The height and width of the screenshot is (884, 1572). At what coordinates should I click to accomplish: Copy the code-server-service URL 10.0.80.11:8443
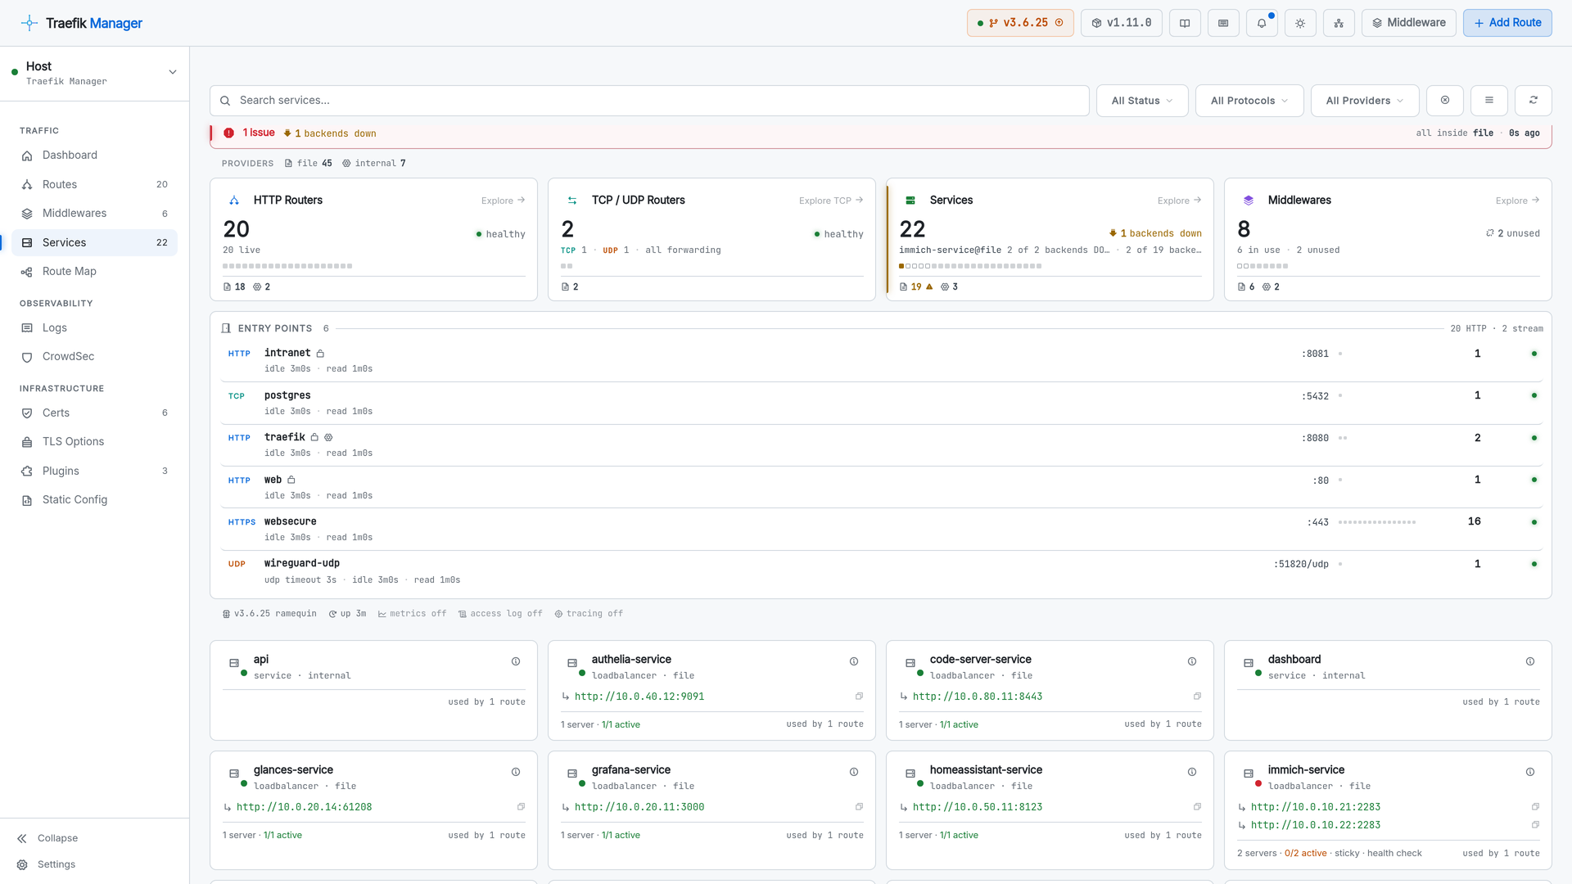coord(1198,697)
